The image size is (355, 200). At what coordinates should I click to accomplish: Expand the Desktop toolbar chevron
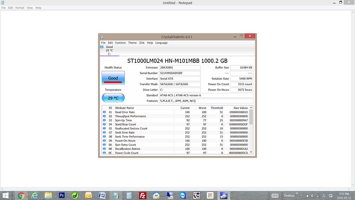(x=297, y=194)
